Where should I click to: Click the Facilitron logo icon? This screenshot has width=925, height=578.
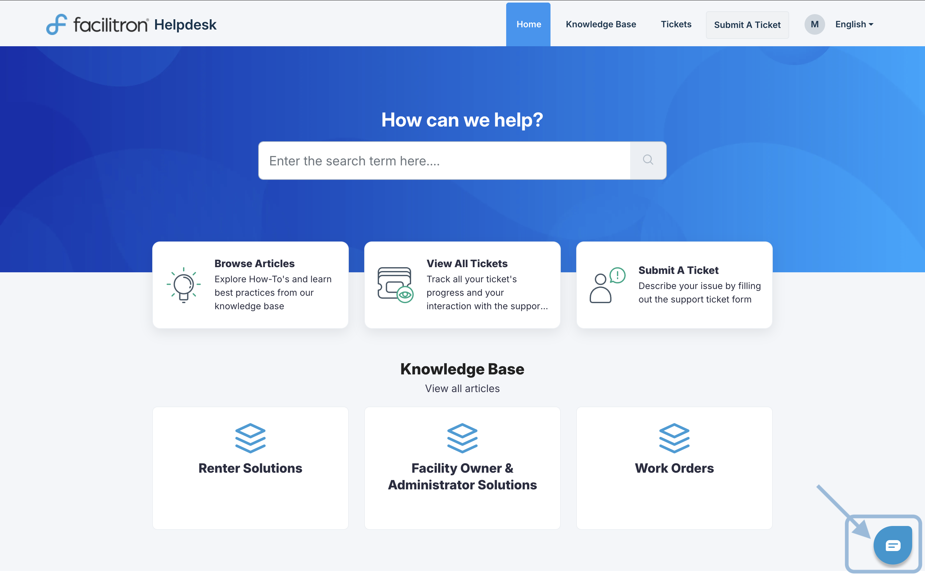(x=57, y=24)
